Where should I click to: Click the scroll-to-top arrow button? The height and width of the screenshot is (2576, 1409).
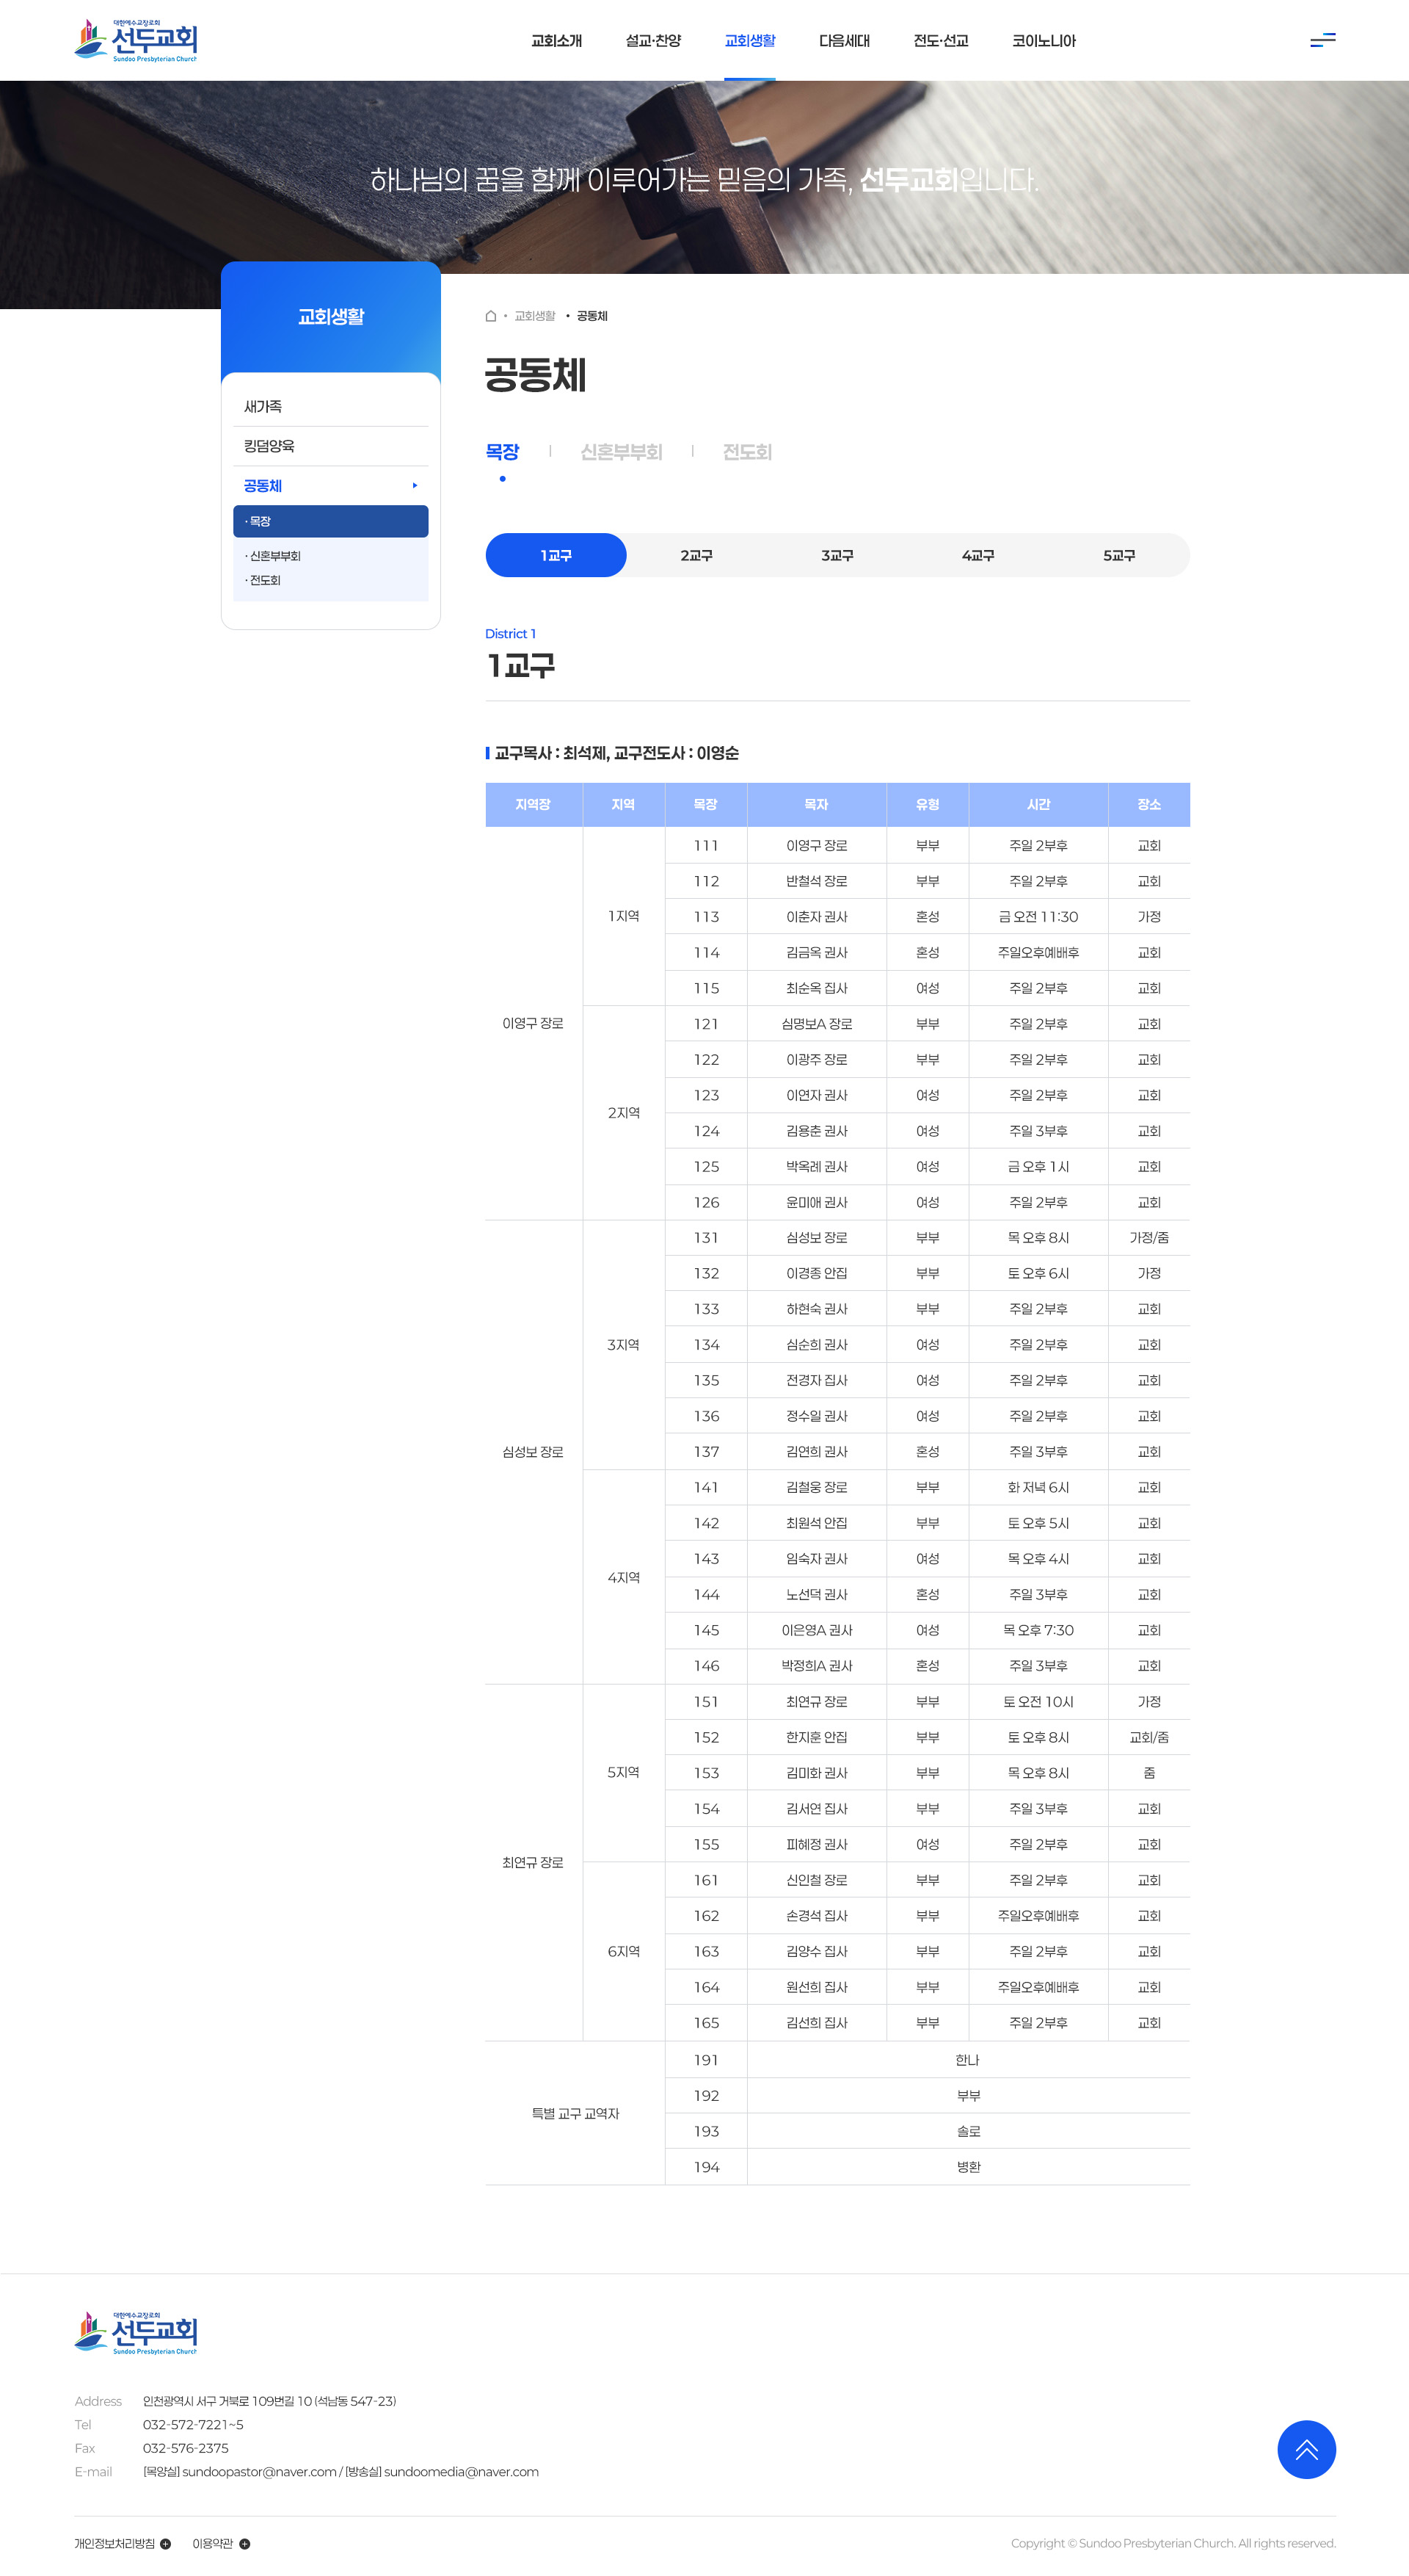pyautogui.click(x=1306, y=2449)
